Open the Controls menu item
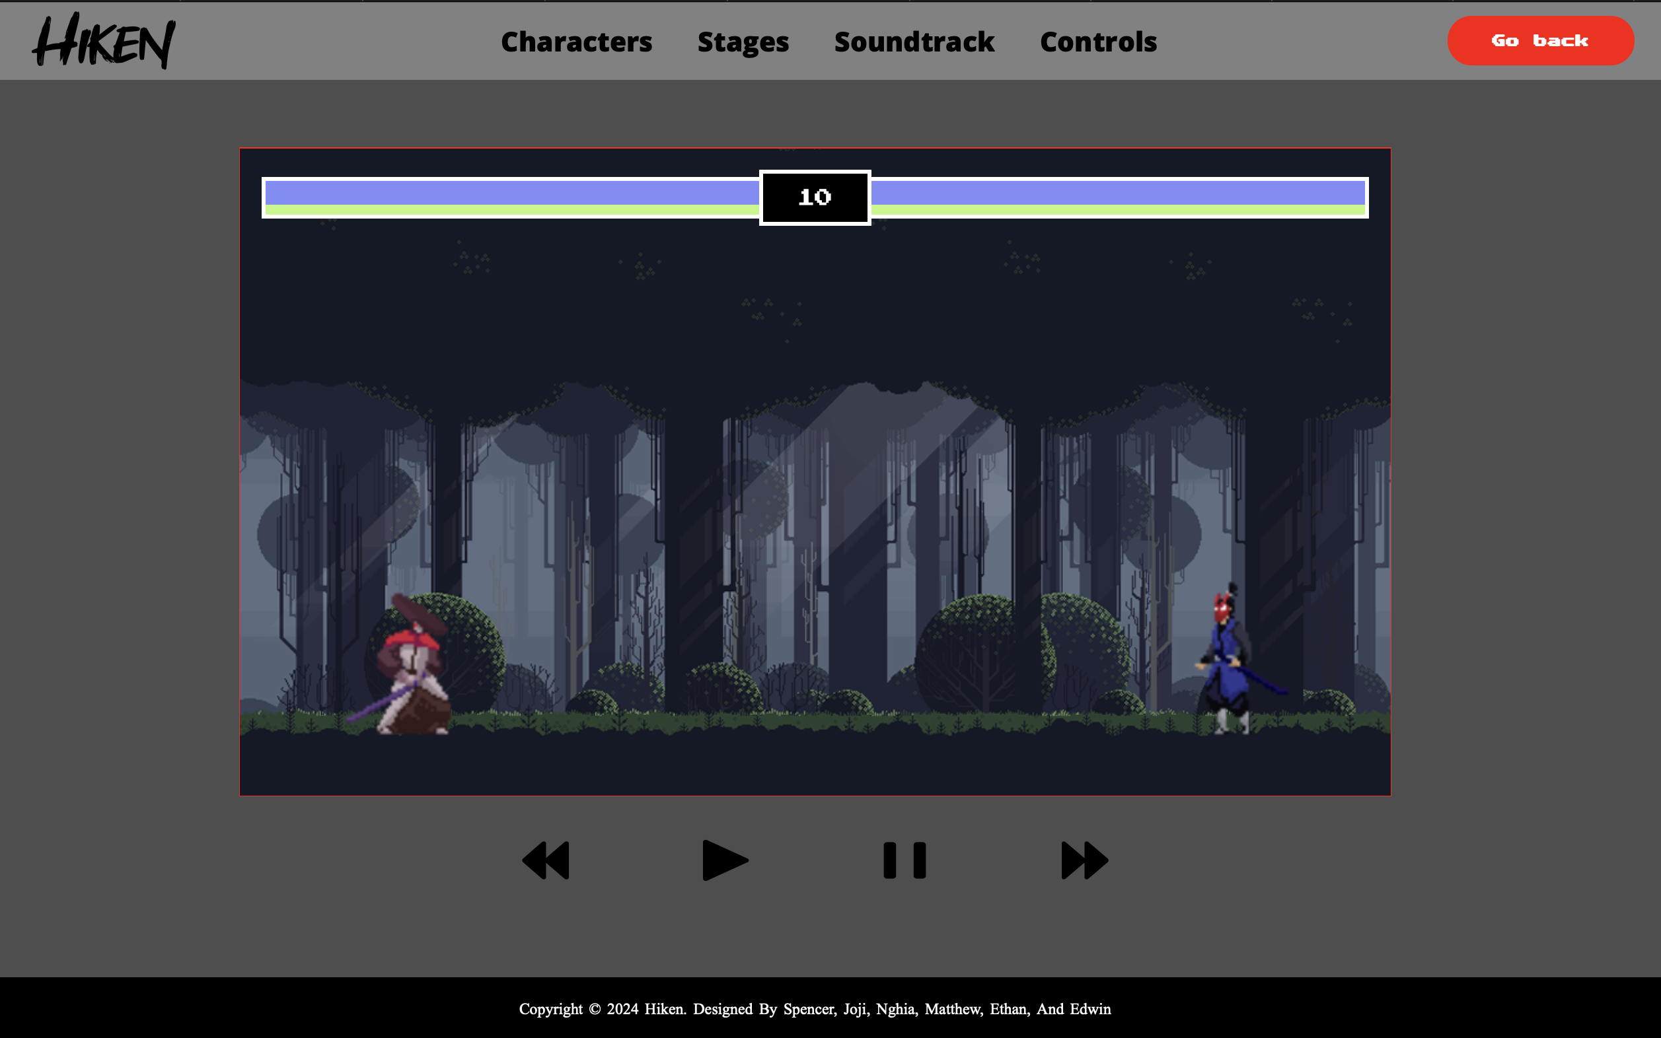The image size is (1661, 1038). [x=1097, y=42]
